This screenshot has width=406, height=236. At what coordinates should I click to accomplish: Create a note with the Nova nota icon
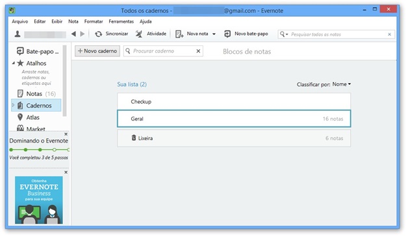[179, 34]
